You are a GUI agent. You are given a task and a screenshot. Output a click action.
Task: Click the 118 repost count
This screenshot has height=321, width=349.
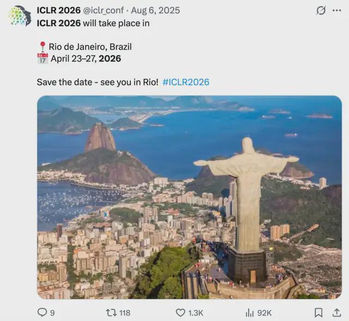[124, 313]
